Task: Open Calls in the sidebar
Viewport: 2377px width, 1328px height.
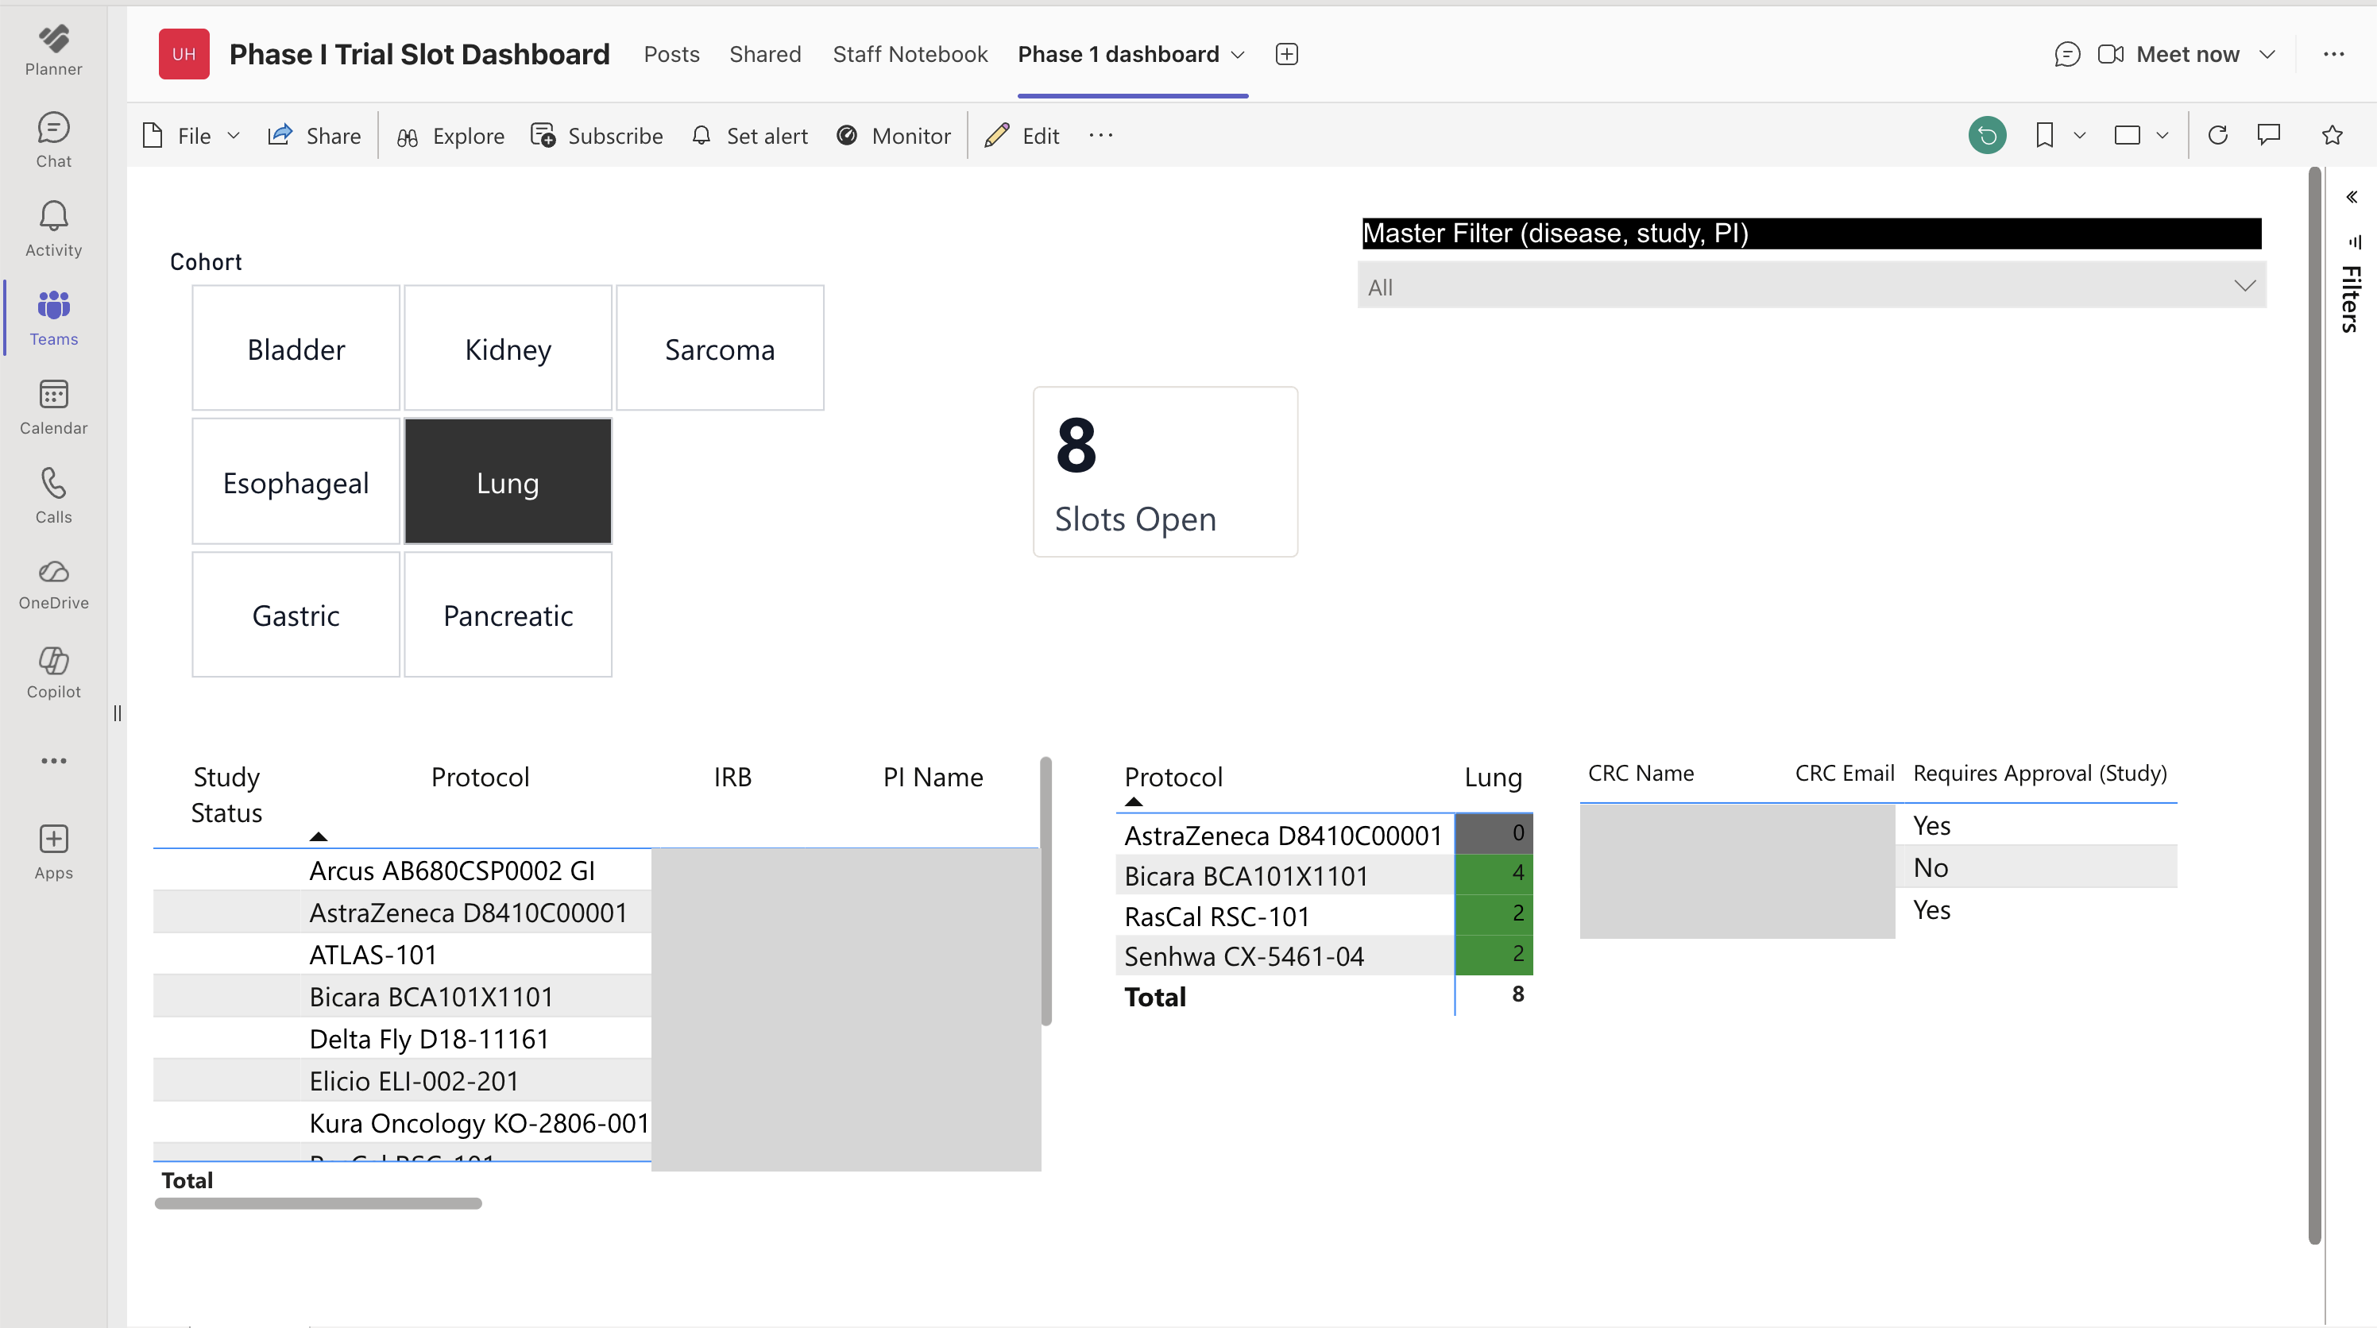Action: [53, 496]
